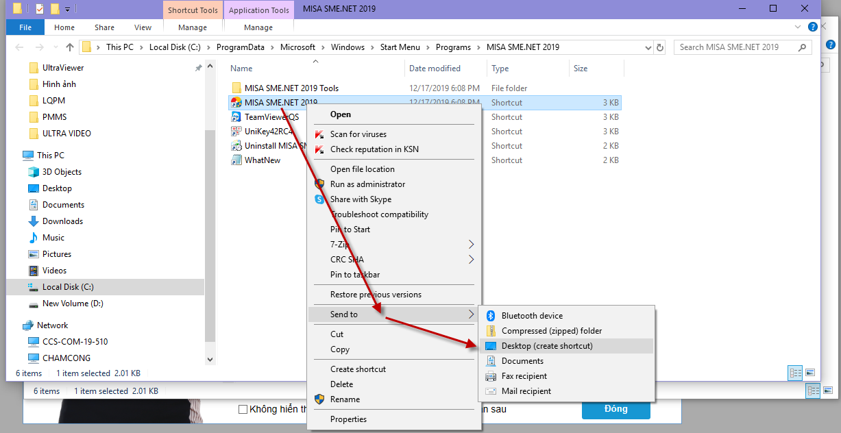Open the Share ribbon tab
The height and width of the screenshot is (433, 841).
(x=105, y=27)
